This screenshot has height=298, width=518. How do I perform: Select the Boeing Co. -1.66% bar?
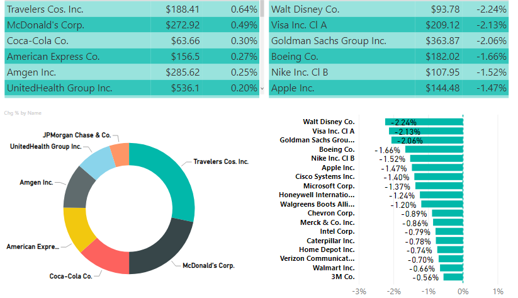[x=434, y=149]
